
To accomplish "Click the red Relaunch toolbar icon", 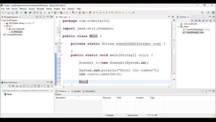I will 73,13.
